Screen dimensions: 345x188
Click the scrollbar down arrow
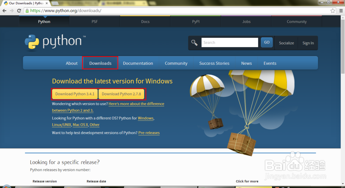[x=343, y=184]
